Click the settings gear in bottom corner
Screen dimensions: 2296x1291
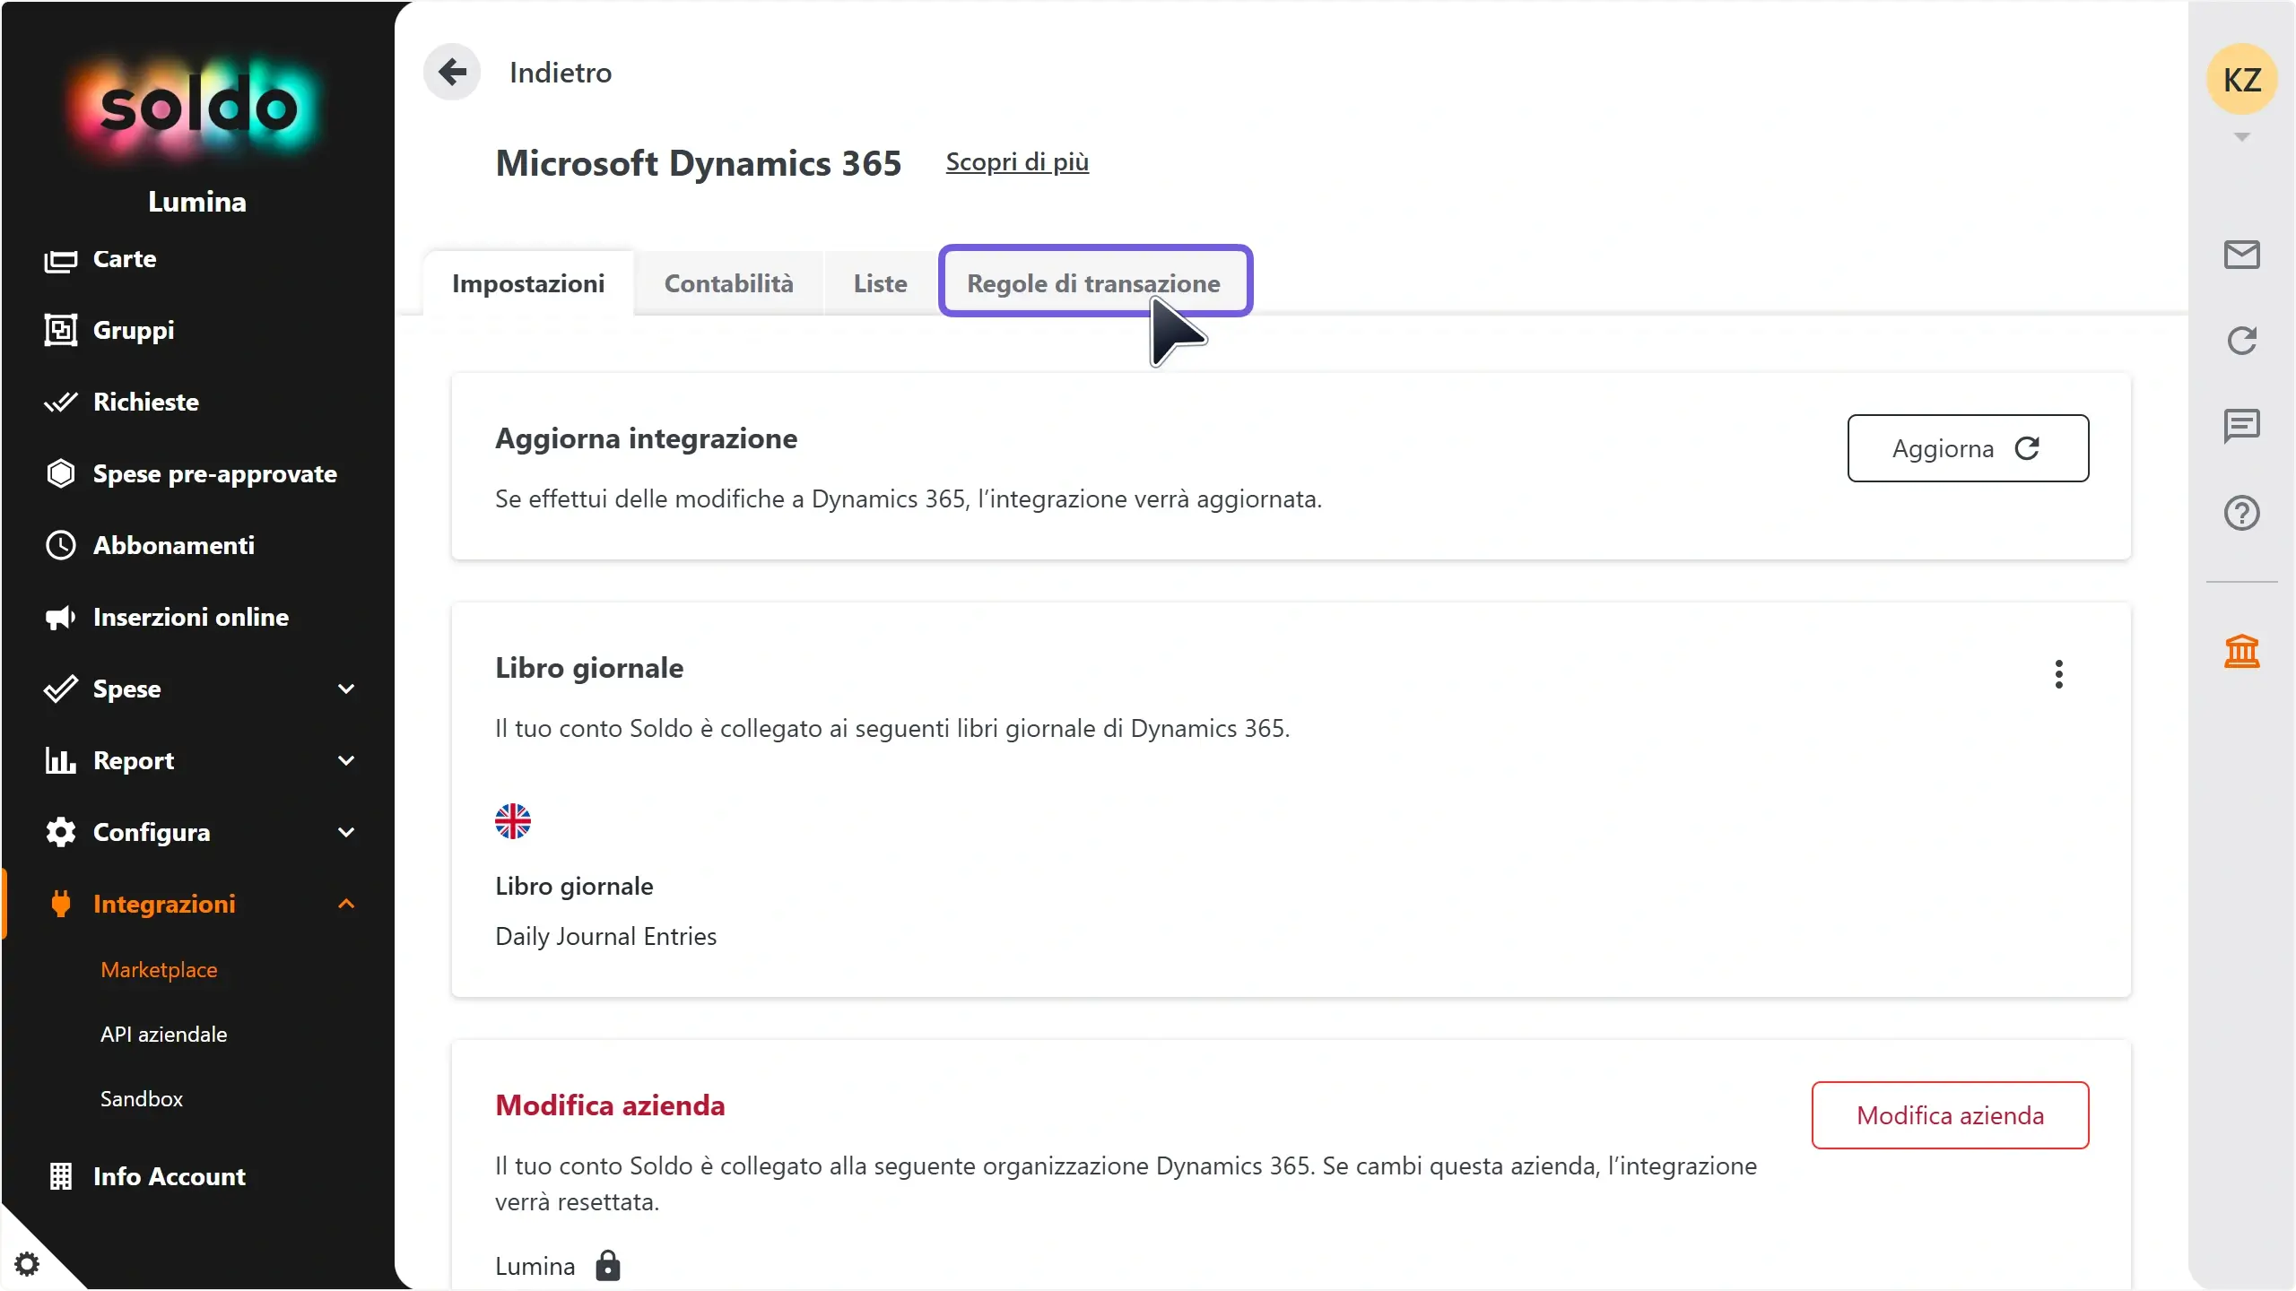click(27, 1264)
